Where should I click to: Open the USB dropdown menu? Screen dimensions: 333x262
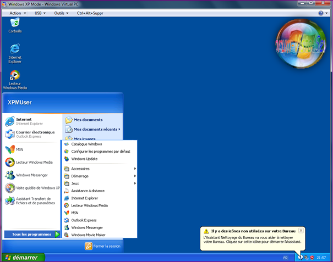(x=40, y=13)
